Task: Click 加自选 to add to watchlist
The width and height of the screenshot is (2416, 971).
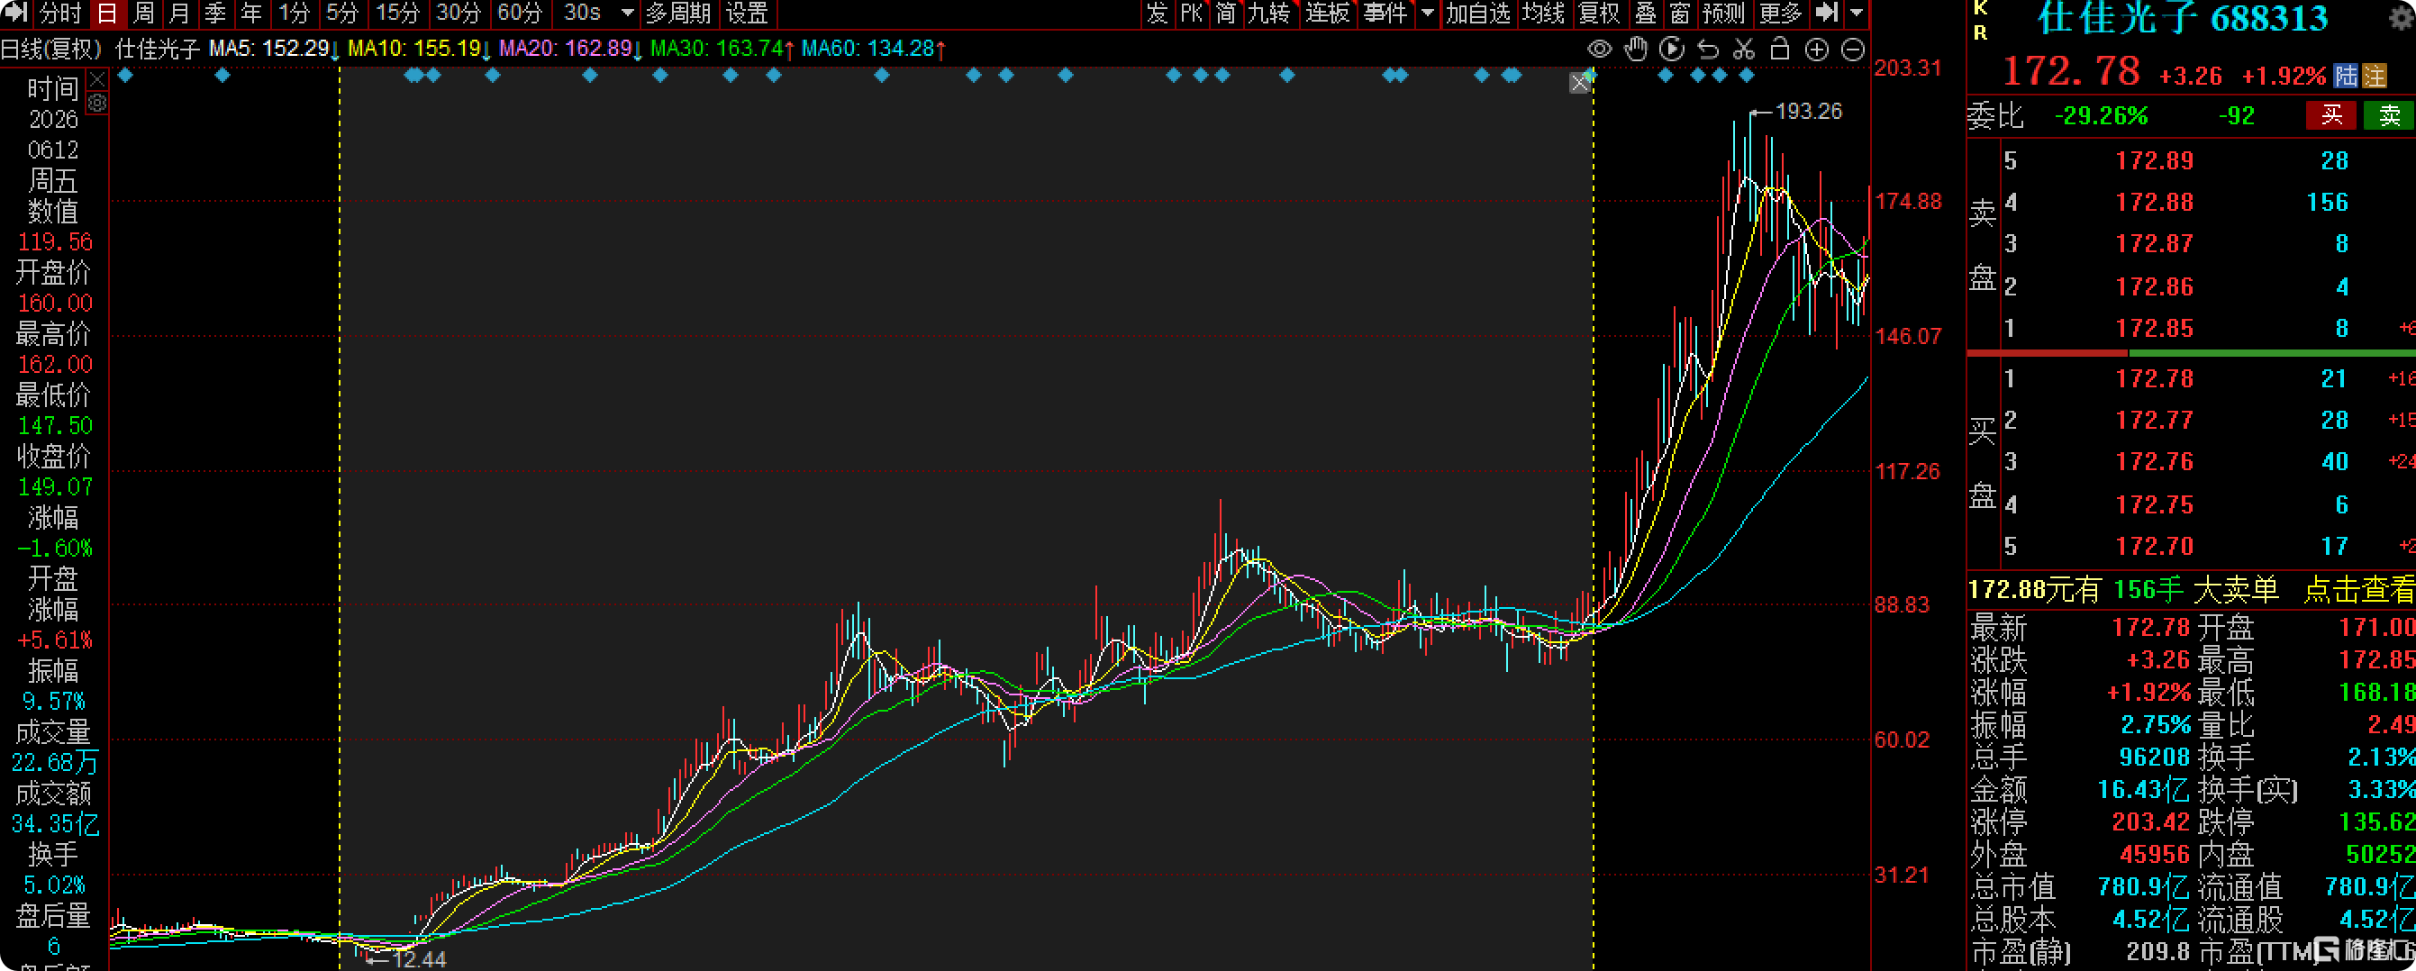Action: point(1478,14)
